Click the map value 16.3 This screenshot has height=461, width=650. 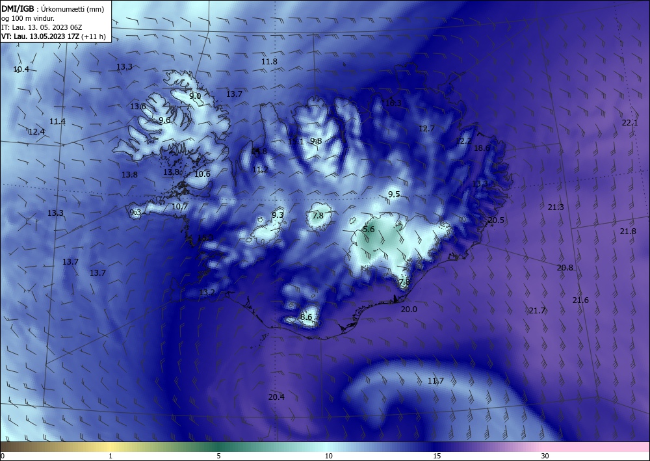pyautogui.click(x=393, y=103)
